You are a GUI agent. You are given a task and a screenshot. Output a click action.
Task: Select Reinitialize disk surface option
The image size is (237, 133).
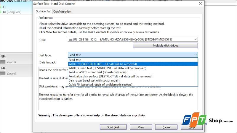tap(133, 76)
